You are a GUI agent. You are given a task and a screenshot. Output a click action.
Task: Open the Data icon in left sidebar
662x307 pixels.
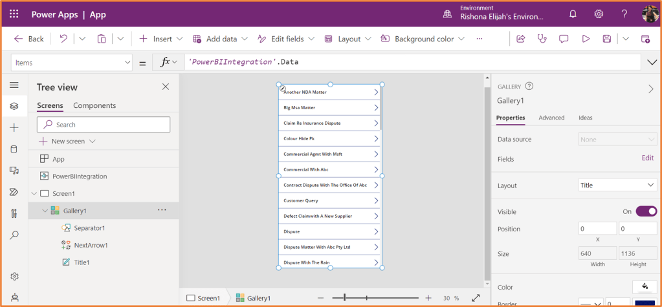[14, 149]
